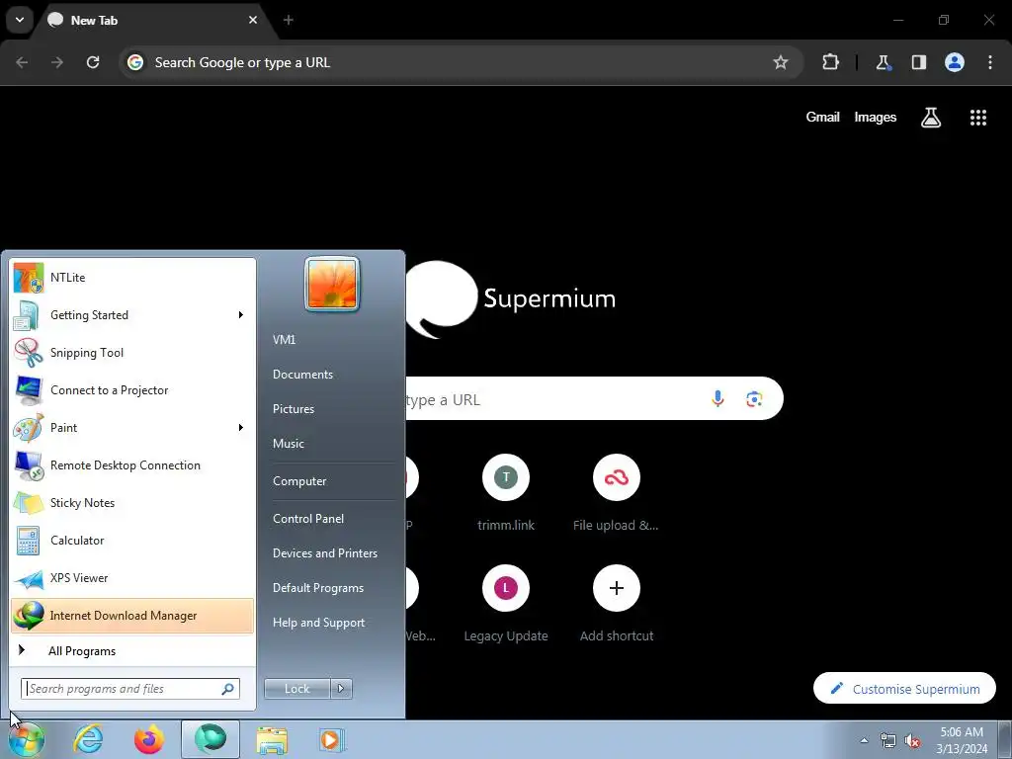Screen dimensions: 1012x759
Task: Open the Google apps grid
Action: (x=978, y=118)
